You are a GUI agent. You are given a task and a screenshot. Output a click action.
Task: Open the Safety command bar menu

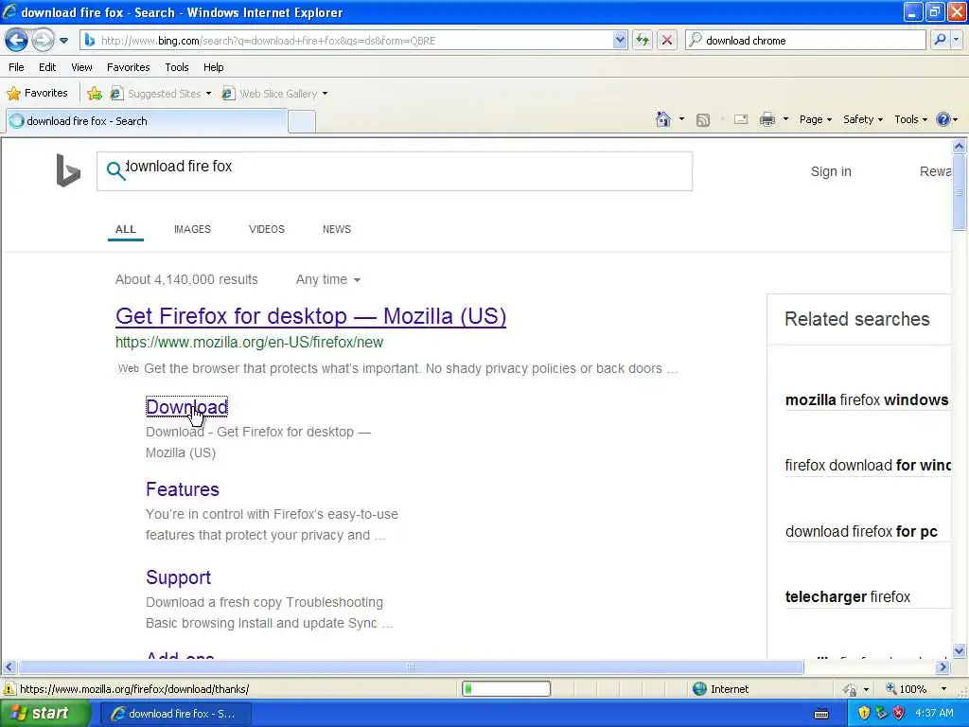(x=863, y=119)
